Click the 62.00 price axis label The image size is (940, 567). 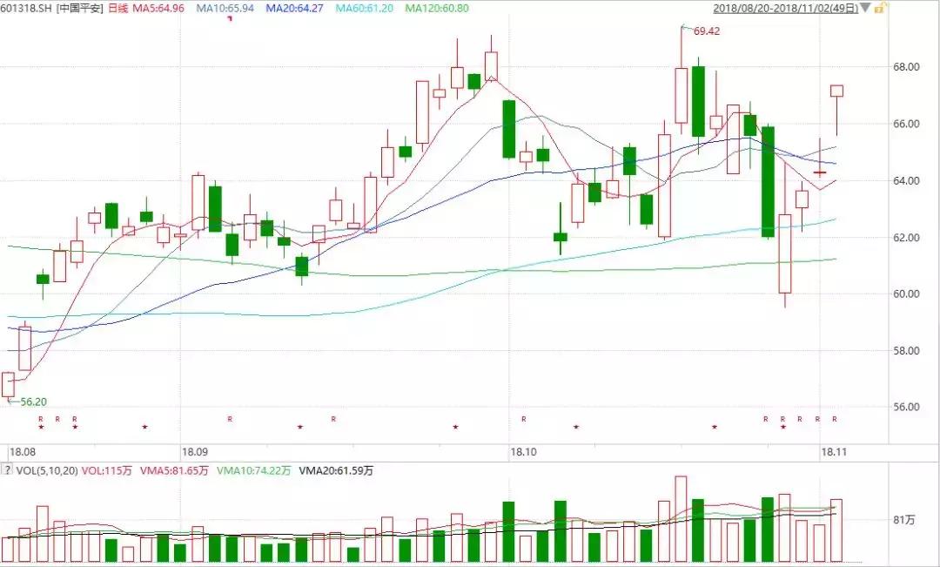(906, 238)
